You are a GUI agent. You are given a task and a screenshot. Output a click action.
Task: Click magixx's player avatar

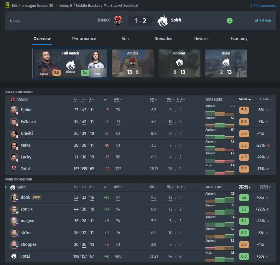[x=14, y=221]
